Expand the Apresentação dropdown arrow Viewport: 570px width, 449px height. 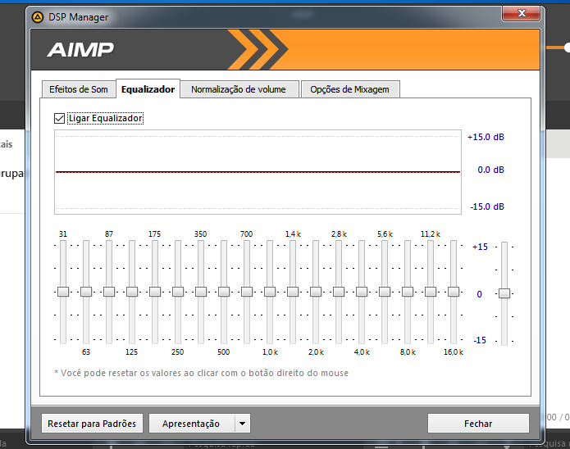(243, 424)
